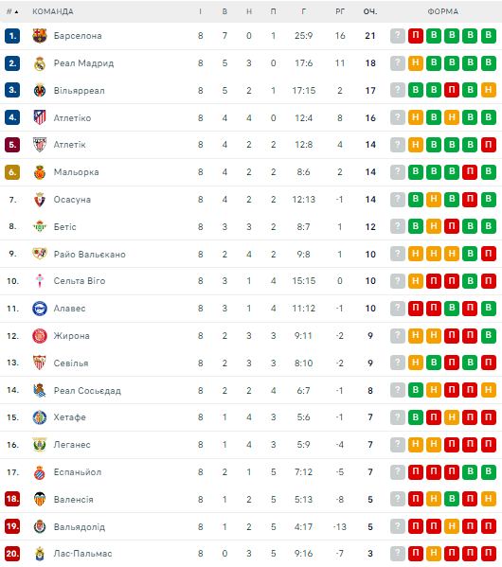Click the Атлетіко club crest icon

point(40,117)
